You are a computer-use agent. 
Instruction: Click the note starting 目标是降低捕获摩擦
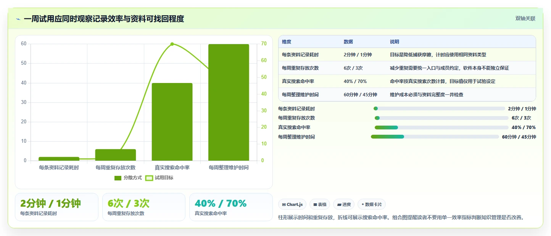coord(438,55)
